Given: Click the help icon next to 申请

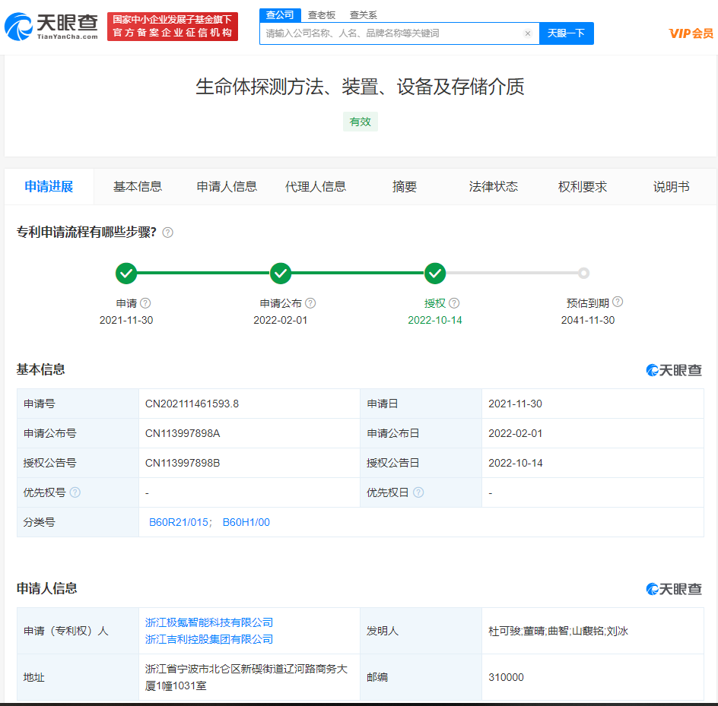Looking at the screenshot, I should click(x=145, y=303).
